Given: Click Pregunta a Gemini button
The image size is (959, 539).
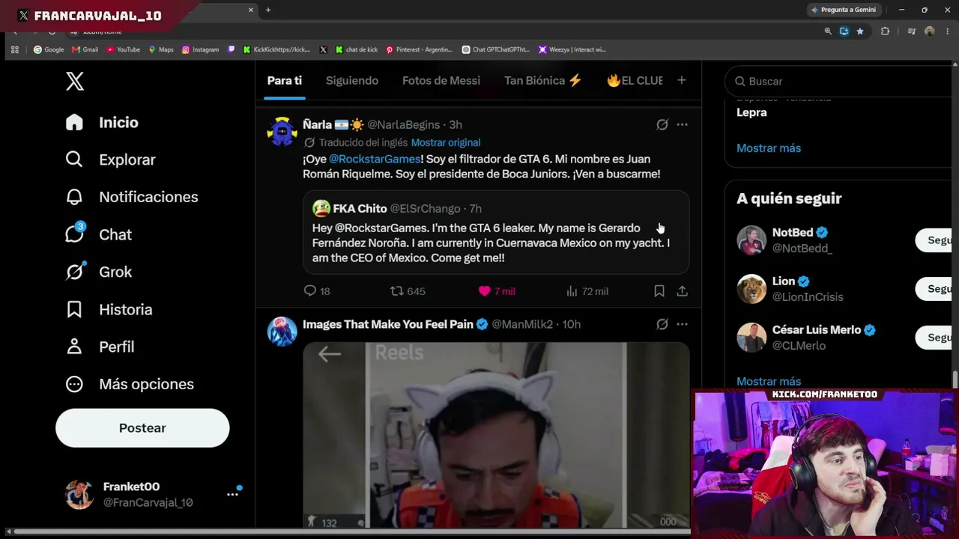Looking at the screenshot, I should [x=843, y=10].
